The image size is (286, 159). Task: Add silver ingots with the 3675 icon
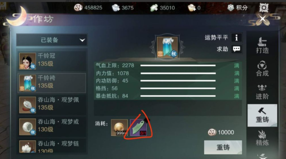point(116,8)
